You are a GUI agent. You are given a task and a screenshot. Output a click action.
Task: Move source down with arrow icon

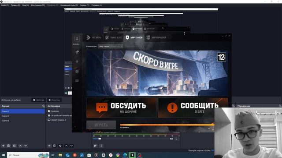71,146
